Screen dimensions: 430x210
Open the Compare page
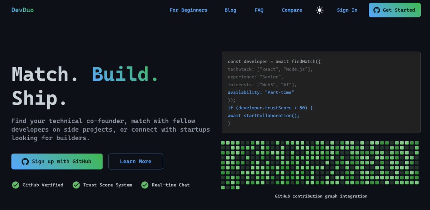click(x=292, y=10)
